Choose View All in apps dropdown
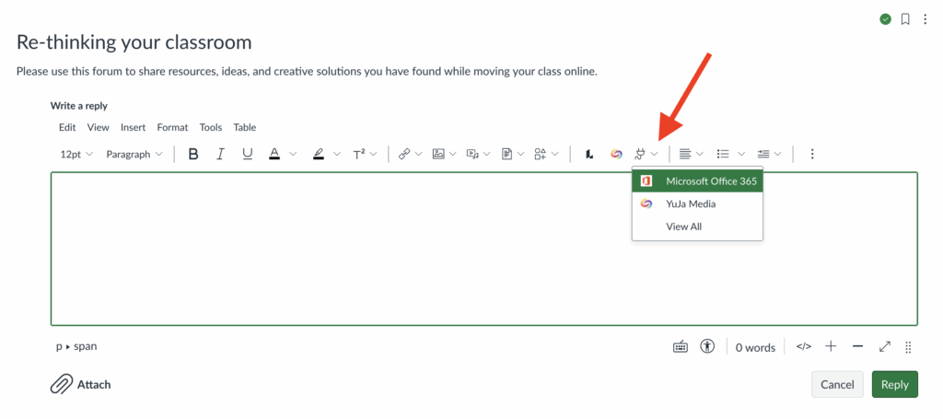 click(697, 227)
